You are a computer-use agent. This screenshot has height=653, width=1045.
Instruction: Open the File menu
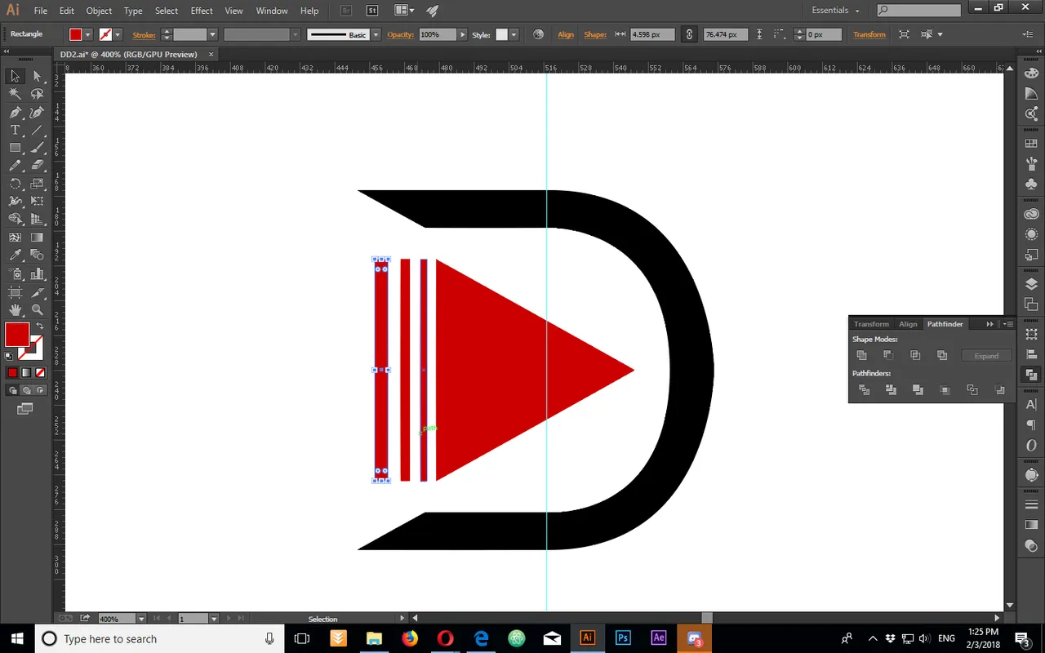(x=41, y=11)
